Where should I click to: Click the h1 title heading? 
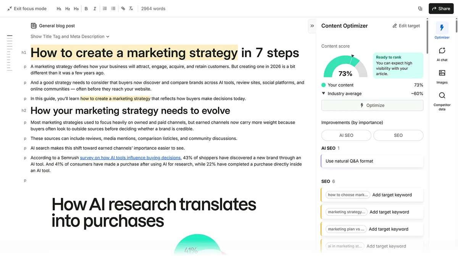[x=164, y=53]
